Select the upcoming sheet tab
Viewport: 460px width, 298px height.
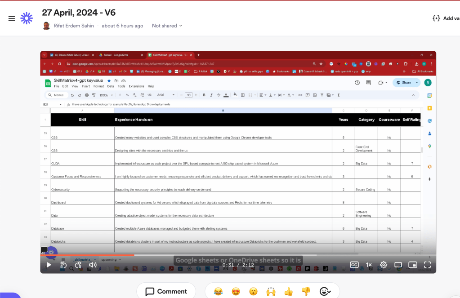(109, 260)
